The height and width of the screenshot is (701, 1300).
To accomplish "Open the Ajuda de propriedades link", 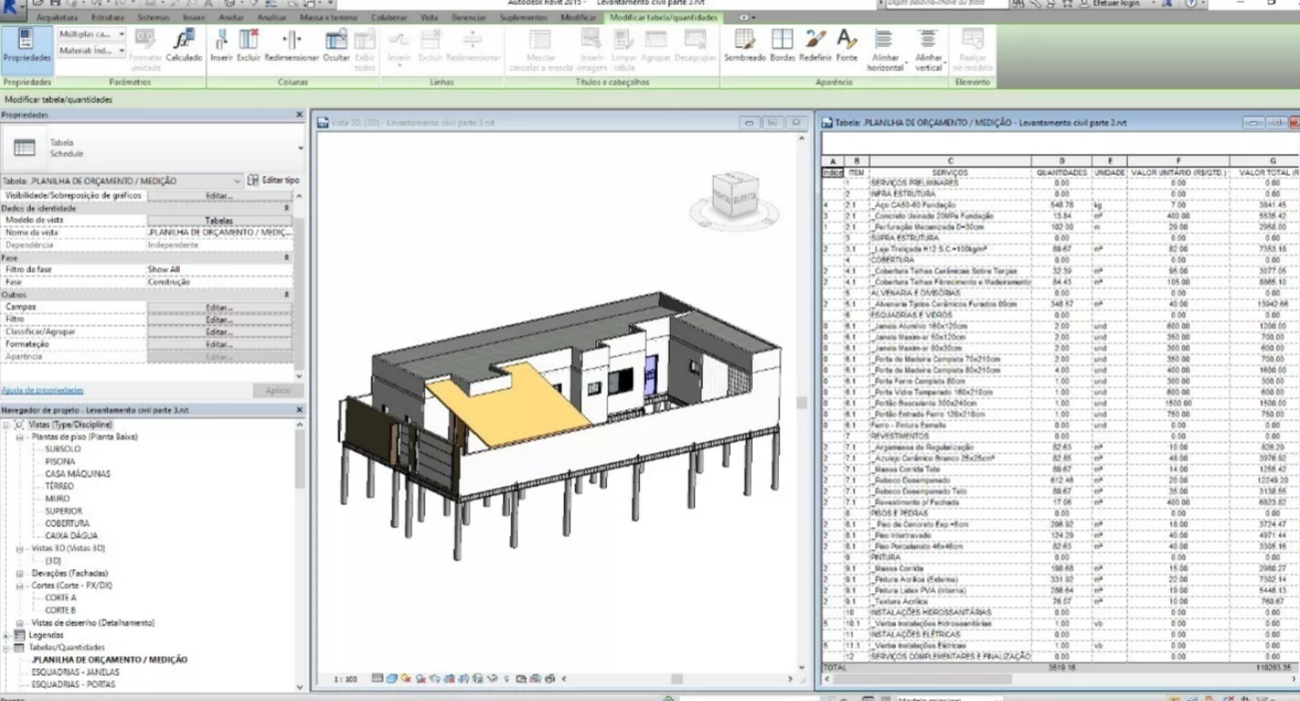I will pos(42,390).
